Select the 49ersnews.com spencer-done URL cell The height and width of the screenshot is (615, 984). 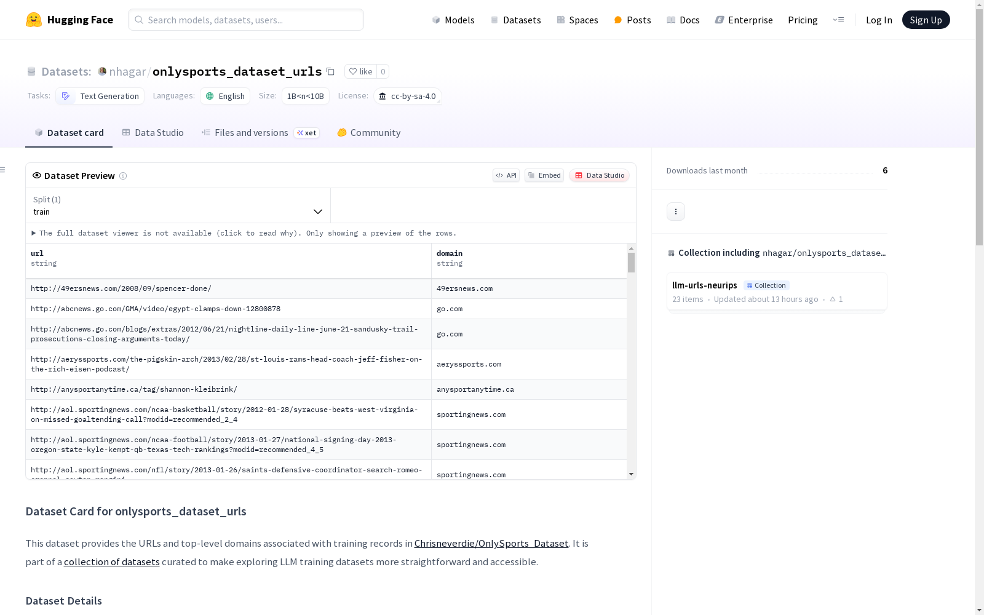(228, 288)
